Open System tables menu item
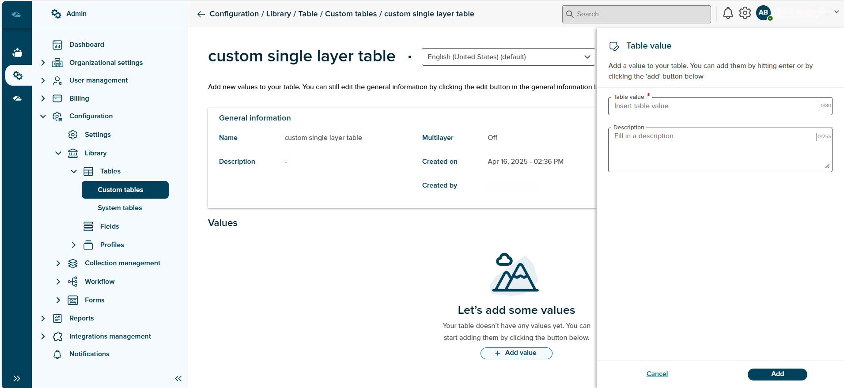844x388 pixels. 120,208
